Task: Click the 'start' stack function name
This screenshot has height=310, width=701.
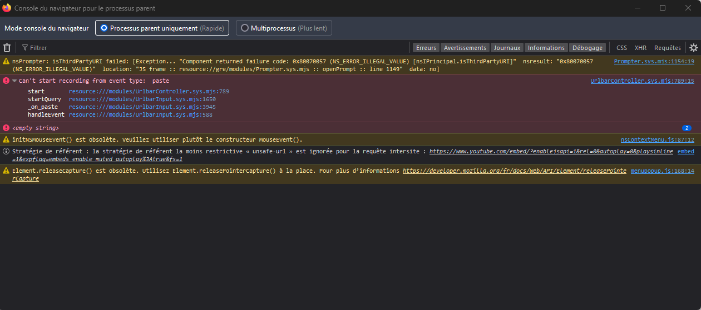Action: click(36, 91)
